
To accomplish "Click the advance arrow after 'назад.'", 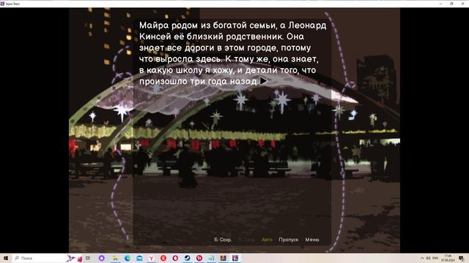I will [x=264, y=81].
